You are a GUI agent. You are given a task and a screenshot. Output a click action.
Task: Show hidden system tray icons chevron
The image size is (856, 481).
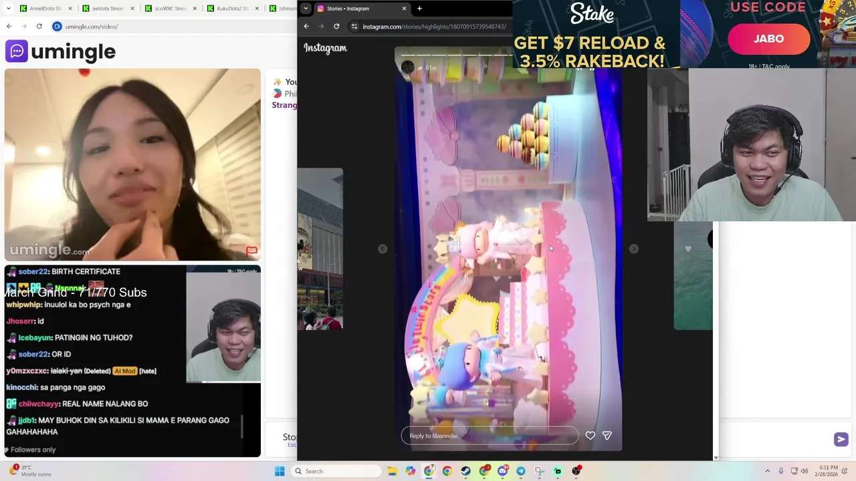pyautogui.click(x=767, y=471)
